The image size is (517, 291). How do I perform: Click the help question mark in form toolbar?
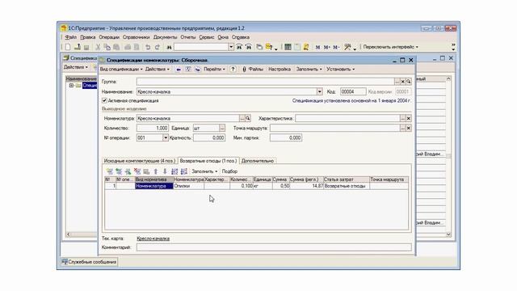233,70
